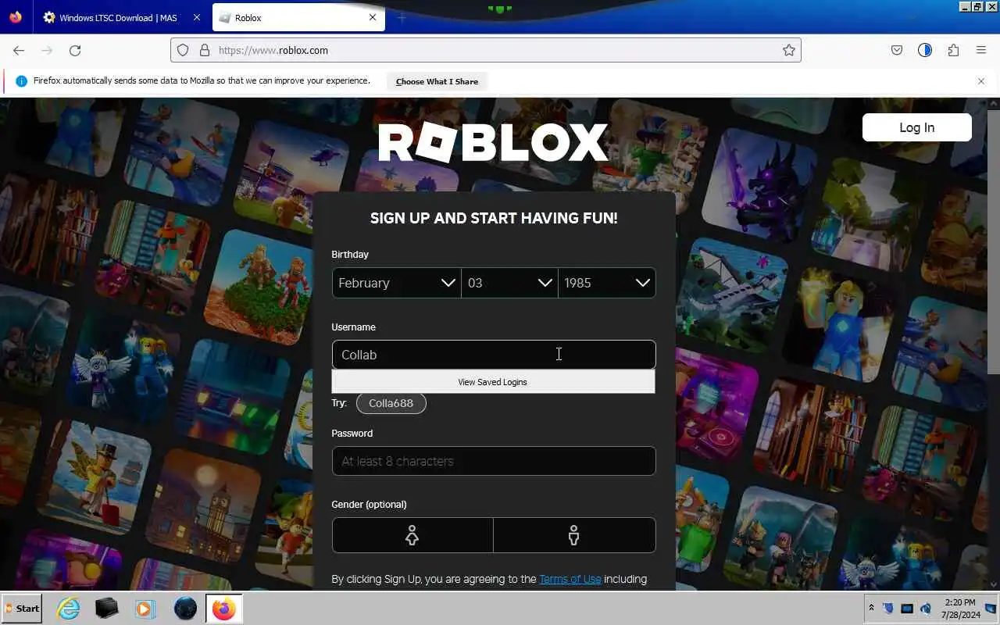Viewport: 1000px width, 625px height.
Task: Click Firefox icon in taskbar
Action: [x=224, y=609]
